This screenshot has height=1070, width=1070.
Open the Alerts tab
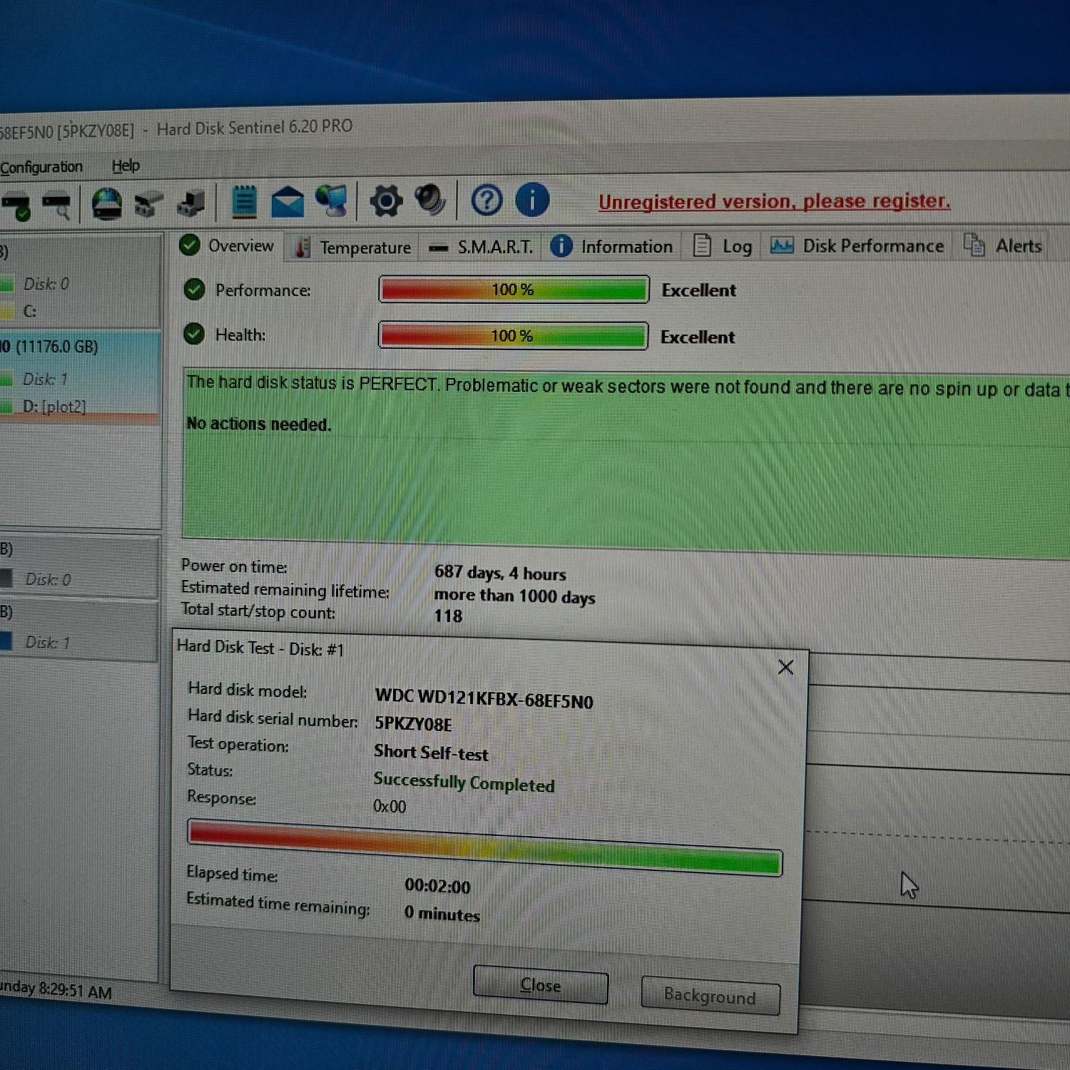pos(1003,246)
